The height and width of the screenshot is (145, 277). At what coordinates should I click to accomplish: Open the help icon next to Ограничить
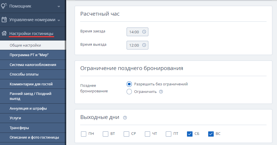(x=161, y=92)
